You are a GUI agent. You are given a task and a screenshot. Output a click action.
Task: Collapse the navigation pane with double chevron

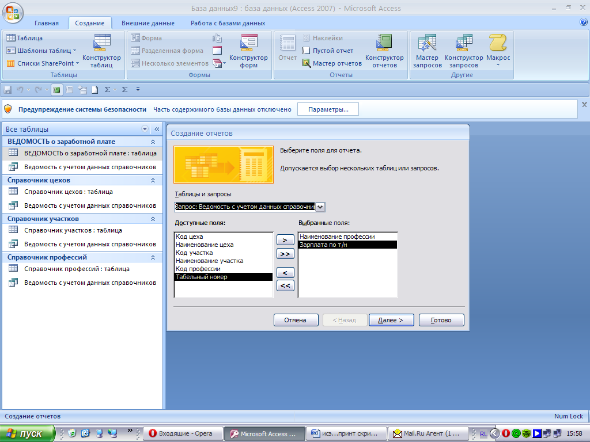[157, 129]
